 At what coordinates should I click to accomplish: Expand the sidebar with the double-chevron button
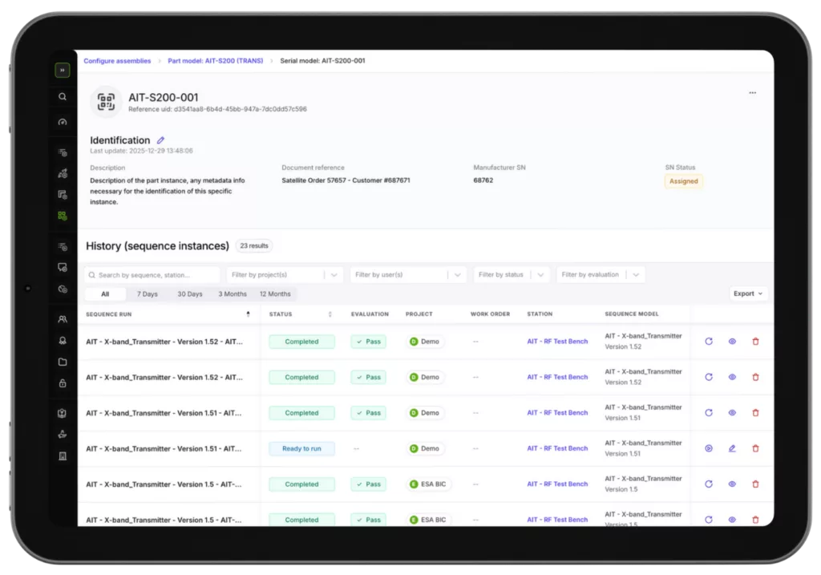63,70
